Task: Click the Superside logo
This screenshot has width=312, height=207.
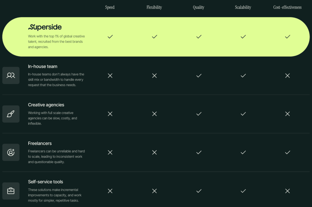Action: click(x=45, y=27)
